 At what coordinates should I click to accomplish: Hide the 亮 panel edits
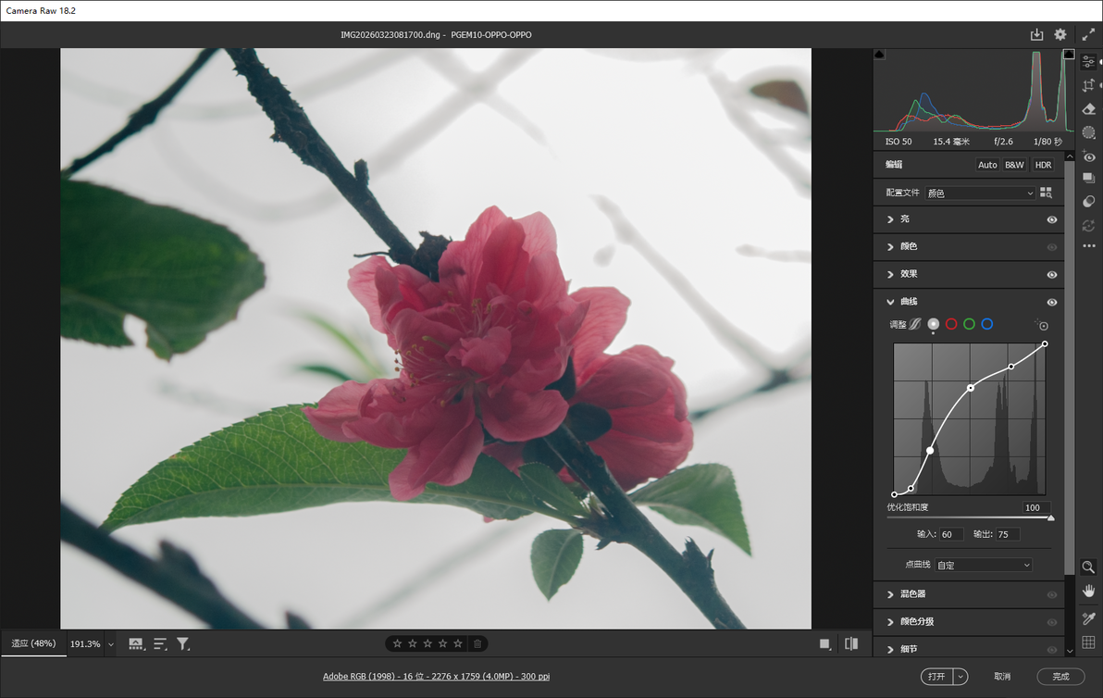[1052, 219]
